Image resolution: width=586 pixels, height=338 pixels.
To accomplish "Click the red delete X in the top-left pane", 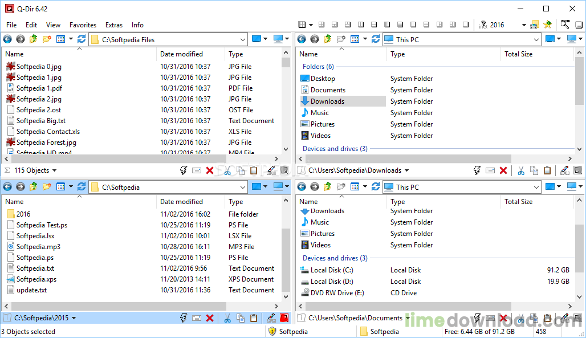I will [x=210, y=170].
